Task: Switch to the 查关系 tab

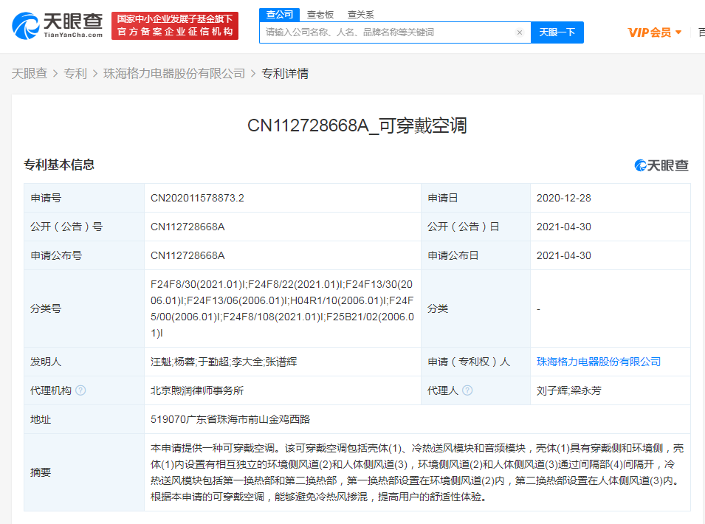Action: coord(360,15)
